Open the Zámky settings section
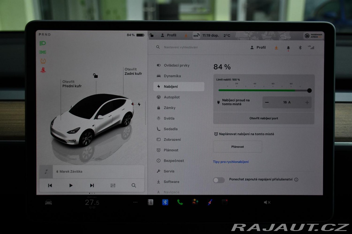352x234 pixels. click(169, 108)
